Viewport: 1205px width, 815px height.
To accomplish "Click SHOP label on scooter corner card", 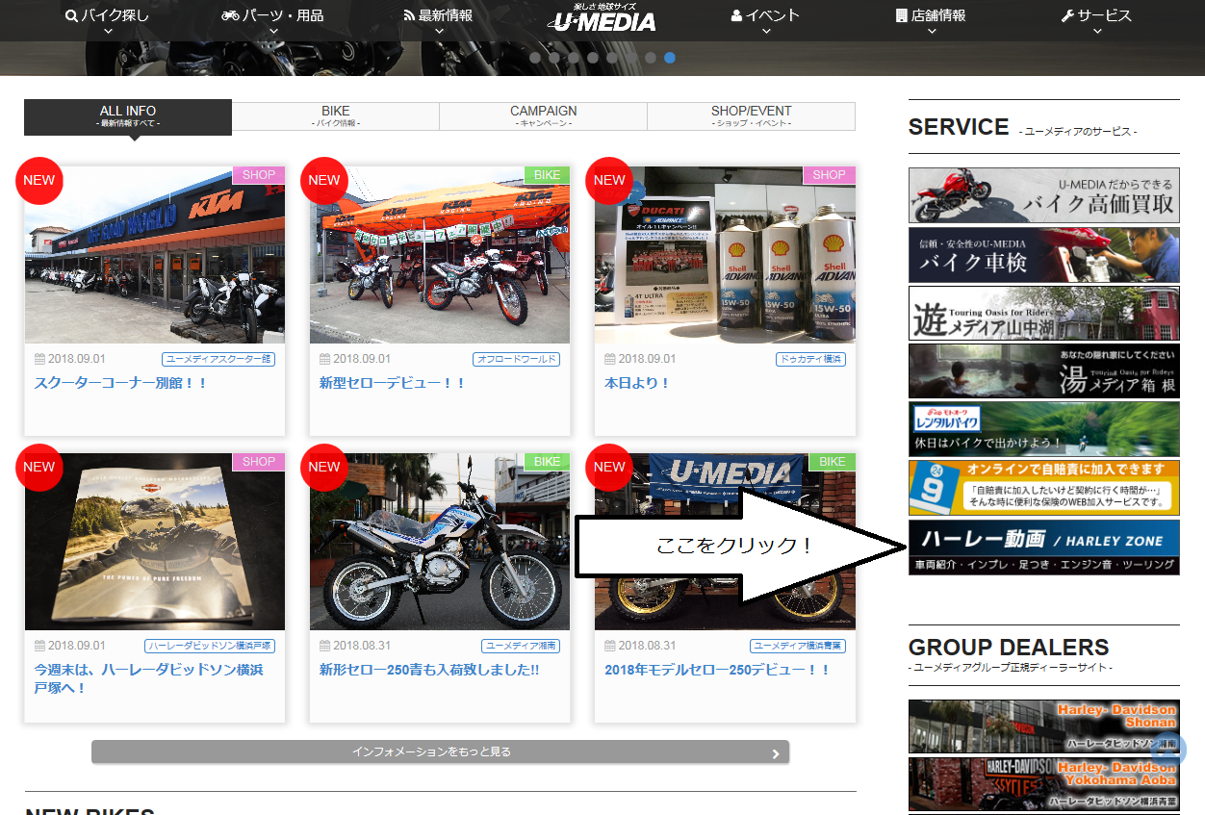I will (259, 175).
